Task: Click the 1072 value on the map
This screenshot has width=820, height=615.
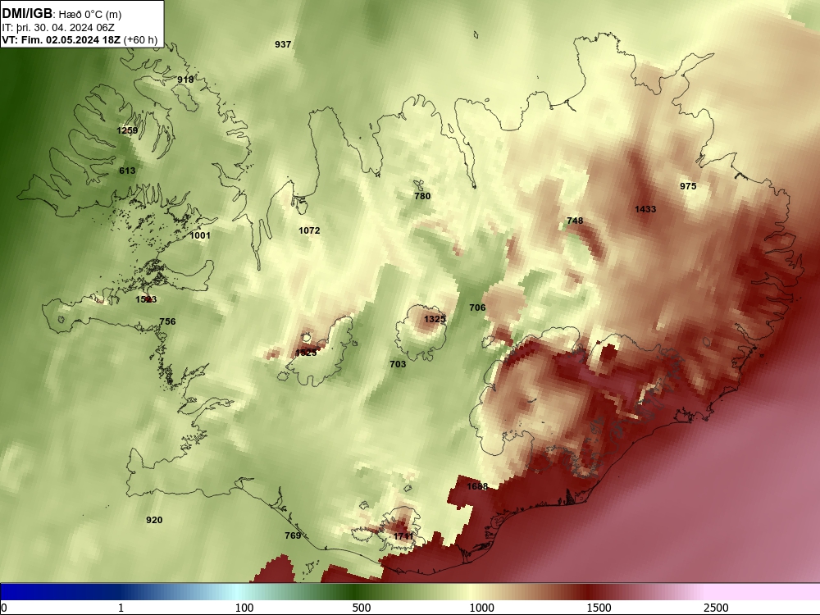Action: (x=309, y=230)
